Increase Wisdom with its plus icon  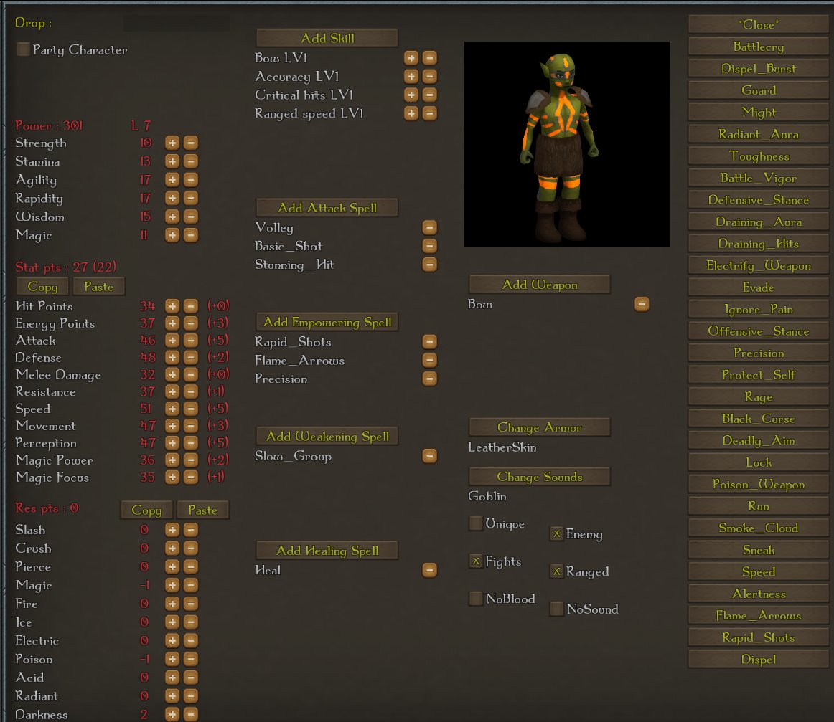point(172,217)
